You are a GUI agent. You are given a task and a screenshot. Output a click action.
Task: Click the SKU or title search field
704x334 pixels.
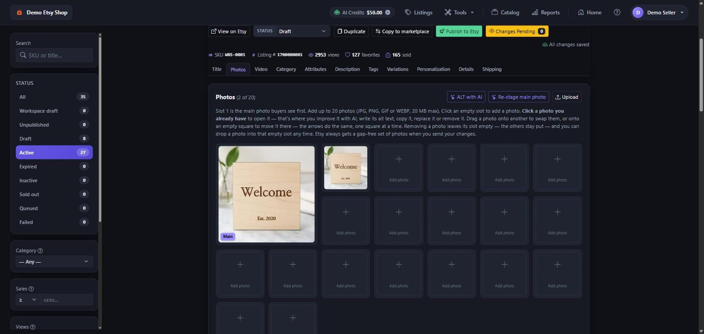(x=54, y=55)
